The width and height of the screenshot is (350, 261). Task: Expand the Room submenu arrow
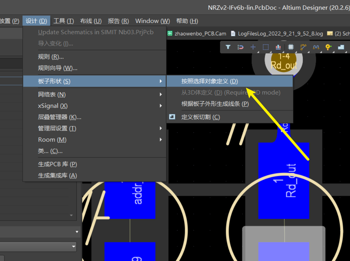(x=161, y=139)
